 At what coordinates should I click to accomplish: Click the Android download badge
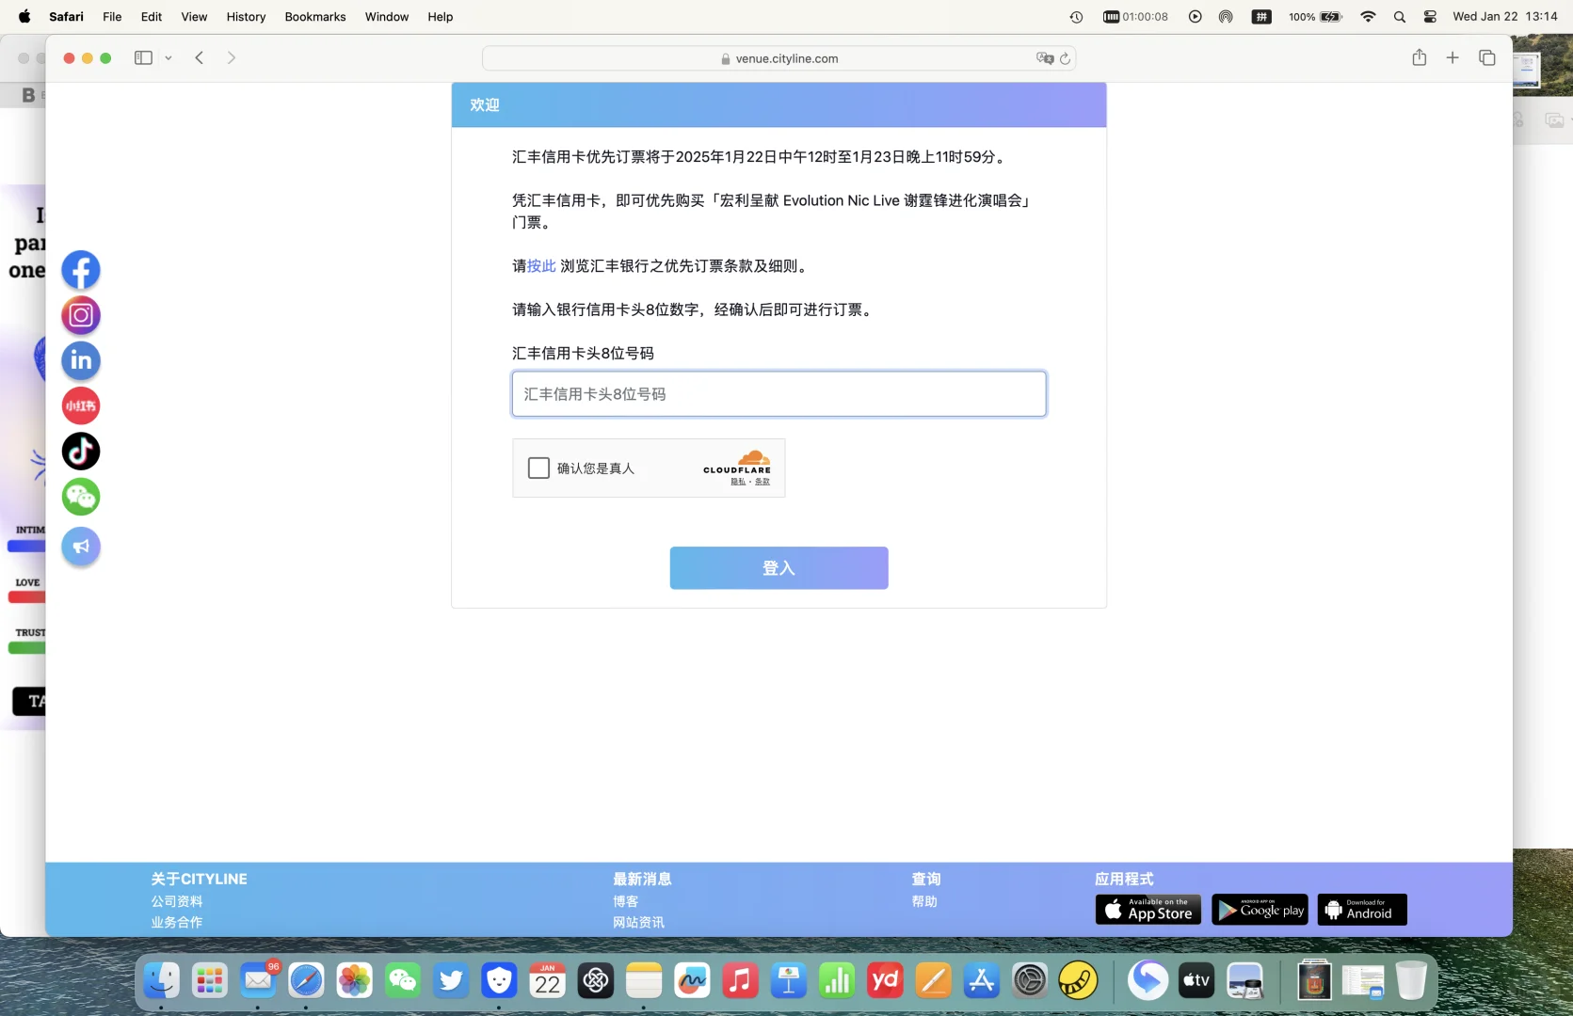coord(1362,910)
